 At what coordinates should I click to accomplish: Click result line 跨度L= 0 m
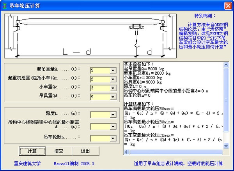pos(135,86)
